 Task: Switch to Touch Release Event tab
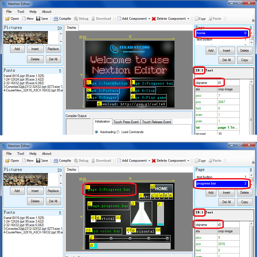point(157,122)
